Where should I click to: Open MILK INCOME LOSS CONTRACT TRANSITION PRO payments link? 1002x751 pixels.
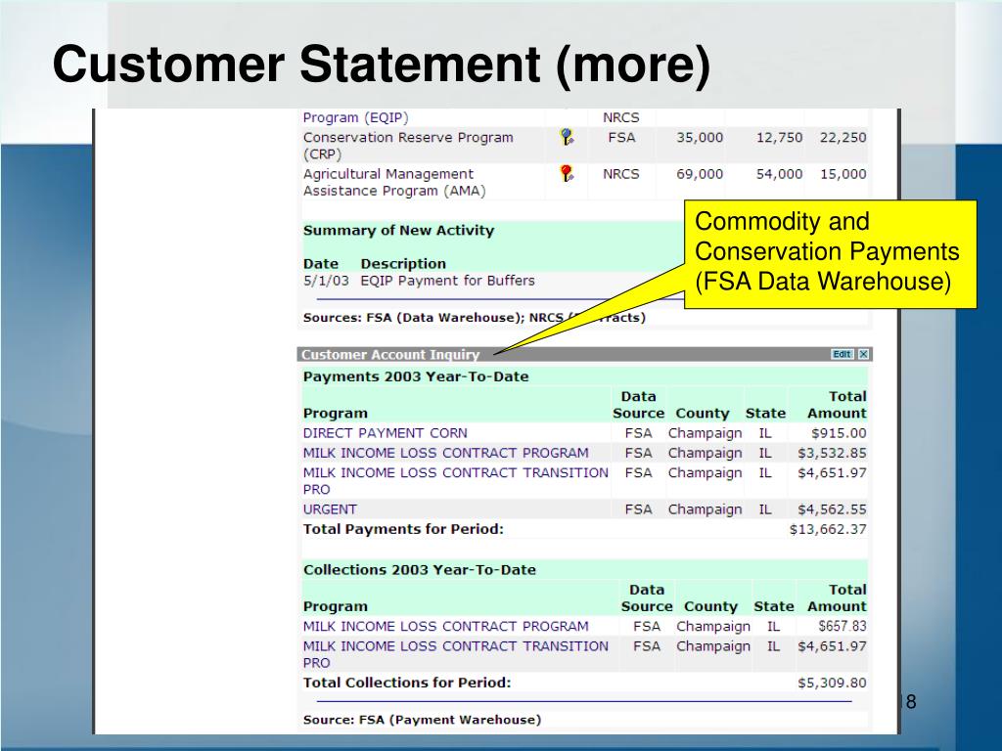pos(456,481)
